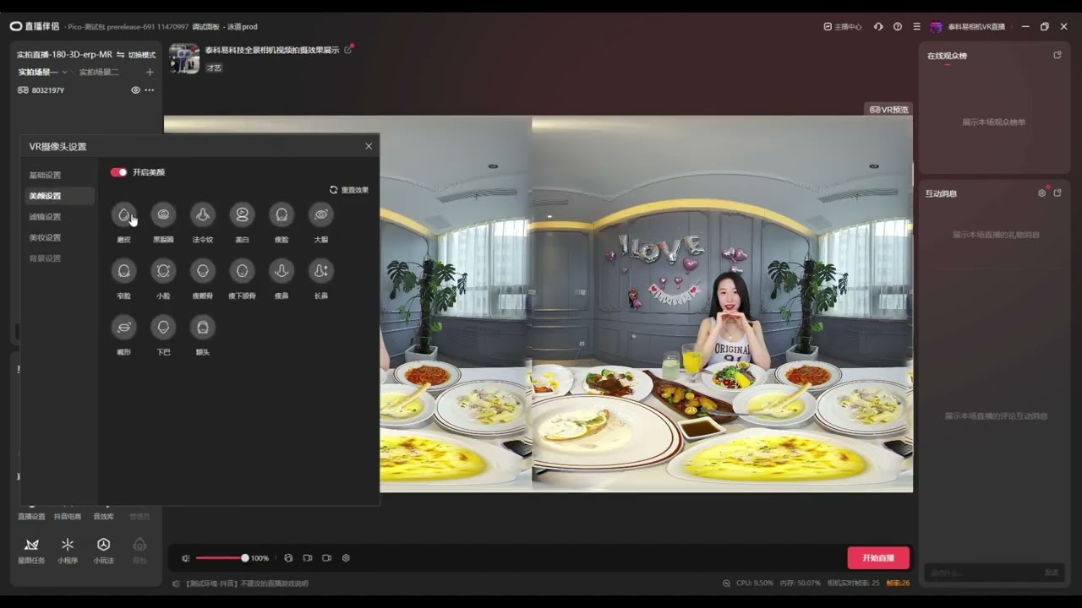Select the 窄脸 narrow face icon
The height and width of the screenshot is (608, 1082).
tap(124, 270)
